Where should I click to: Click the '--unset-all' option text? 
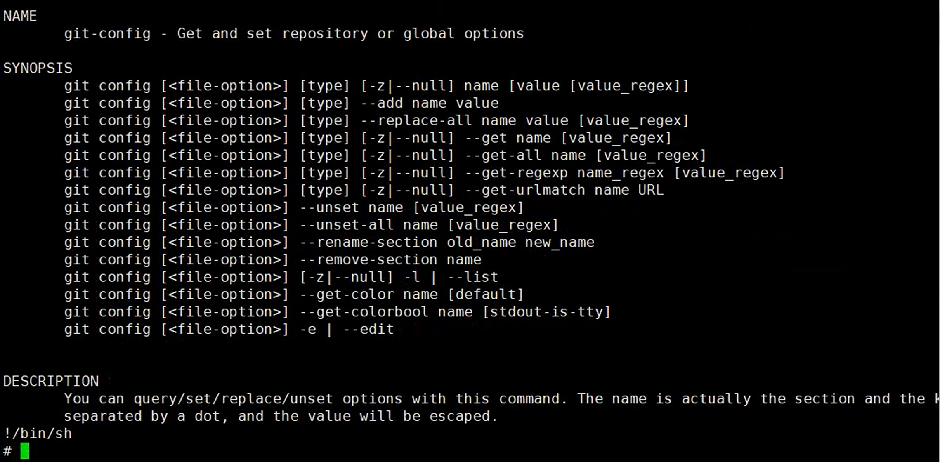(x=347, y=225)
